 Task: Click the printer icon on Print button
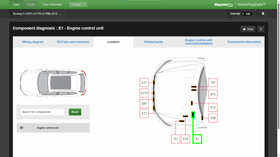244,29
